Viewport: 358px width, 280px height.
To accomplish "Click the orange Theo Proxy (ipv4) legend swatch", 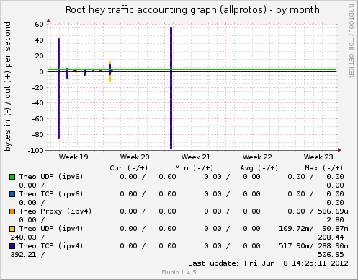I will (12, 211).
